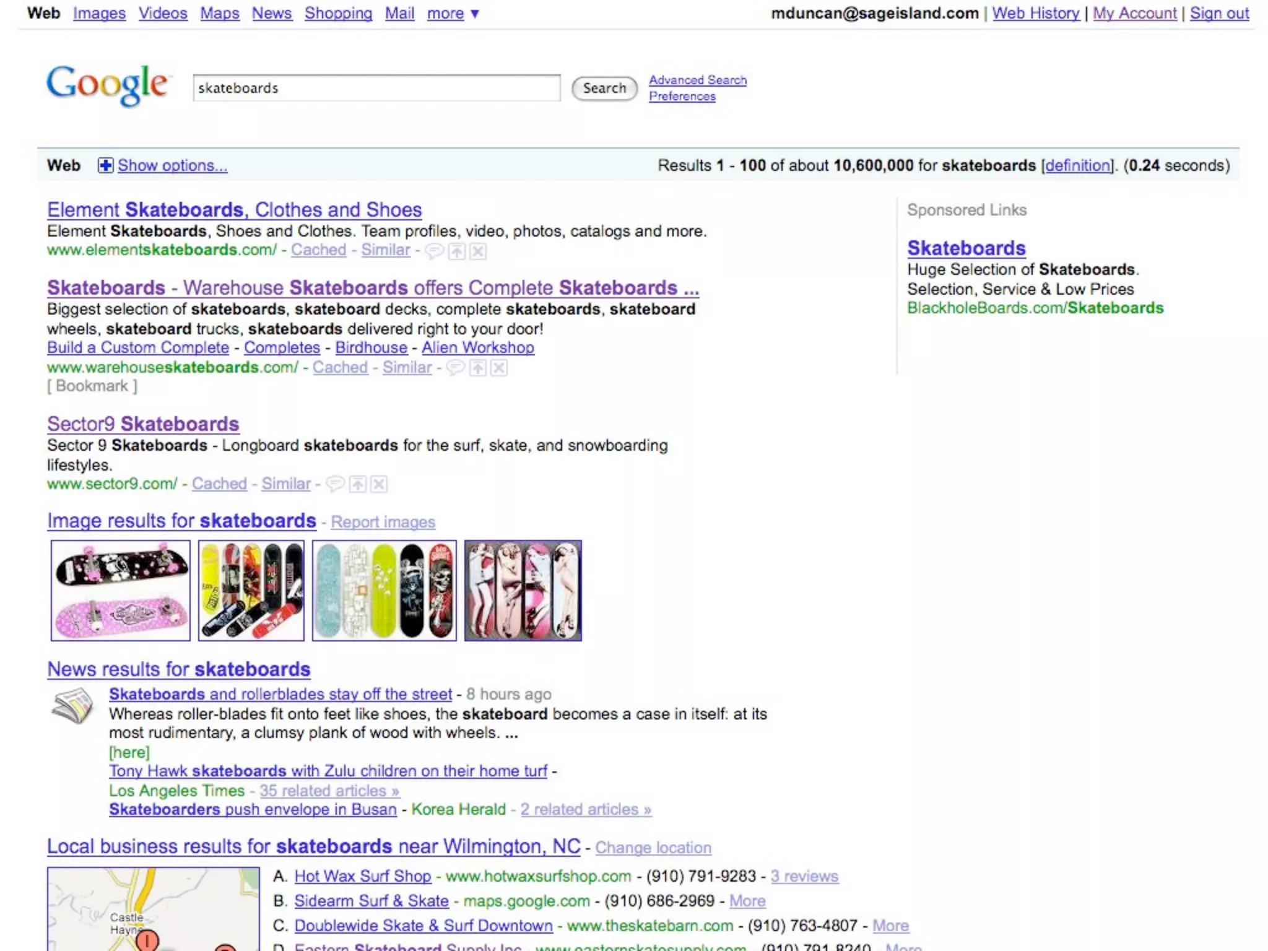
Task: Click the Bookmark link under the warehouseskateboards.com result
Action: (x=92, y=386)
